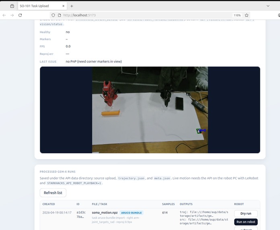Click the 110% zoom level indicator
This screenshot has width=280, height=230.
(237, 15)
